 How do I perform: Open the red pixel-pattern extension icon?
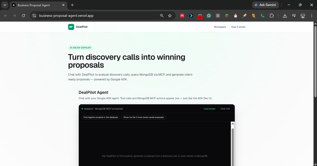[x=182, y=16]
